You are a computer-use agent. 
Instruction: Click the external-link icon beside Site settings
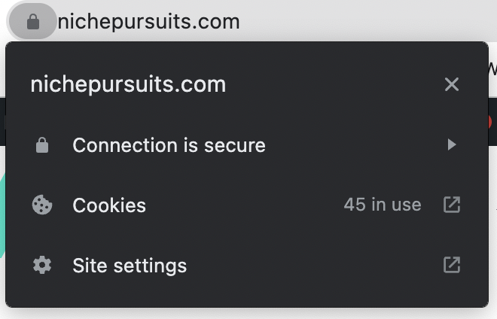(452, 265)
